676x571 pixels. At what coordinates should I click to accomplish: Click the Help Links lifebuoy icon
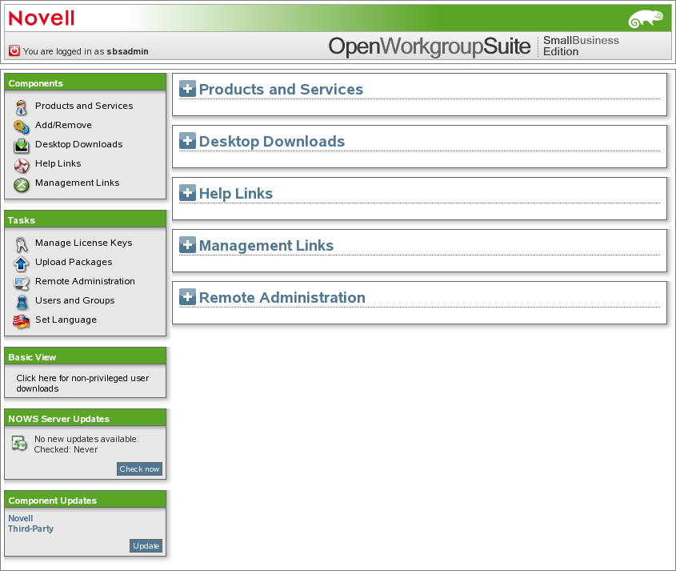(x=21, y=165)
